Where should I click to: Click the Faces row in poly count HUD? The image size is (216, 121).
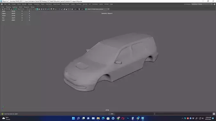point(16,16)
